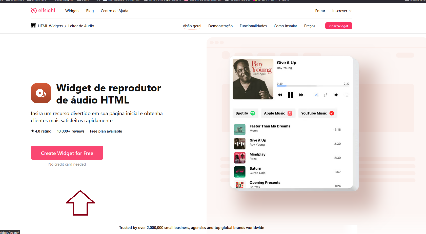
Task: Click the audio player widget app icon
Action: [x=41, y=93]
